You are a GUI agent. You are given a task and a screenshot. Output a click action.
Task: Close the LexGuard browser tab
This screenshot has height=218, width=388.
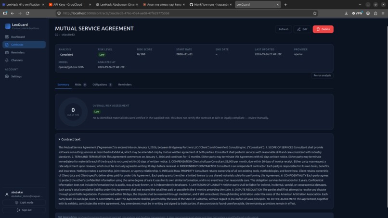[277, 4]
